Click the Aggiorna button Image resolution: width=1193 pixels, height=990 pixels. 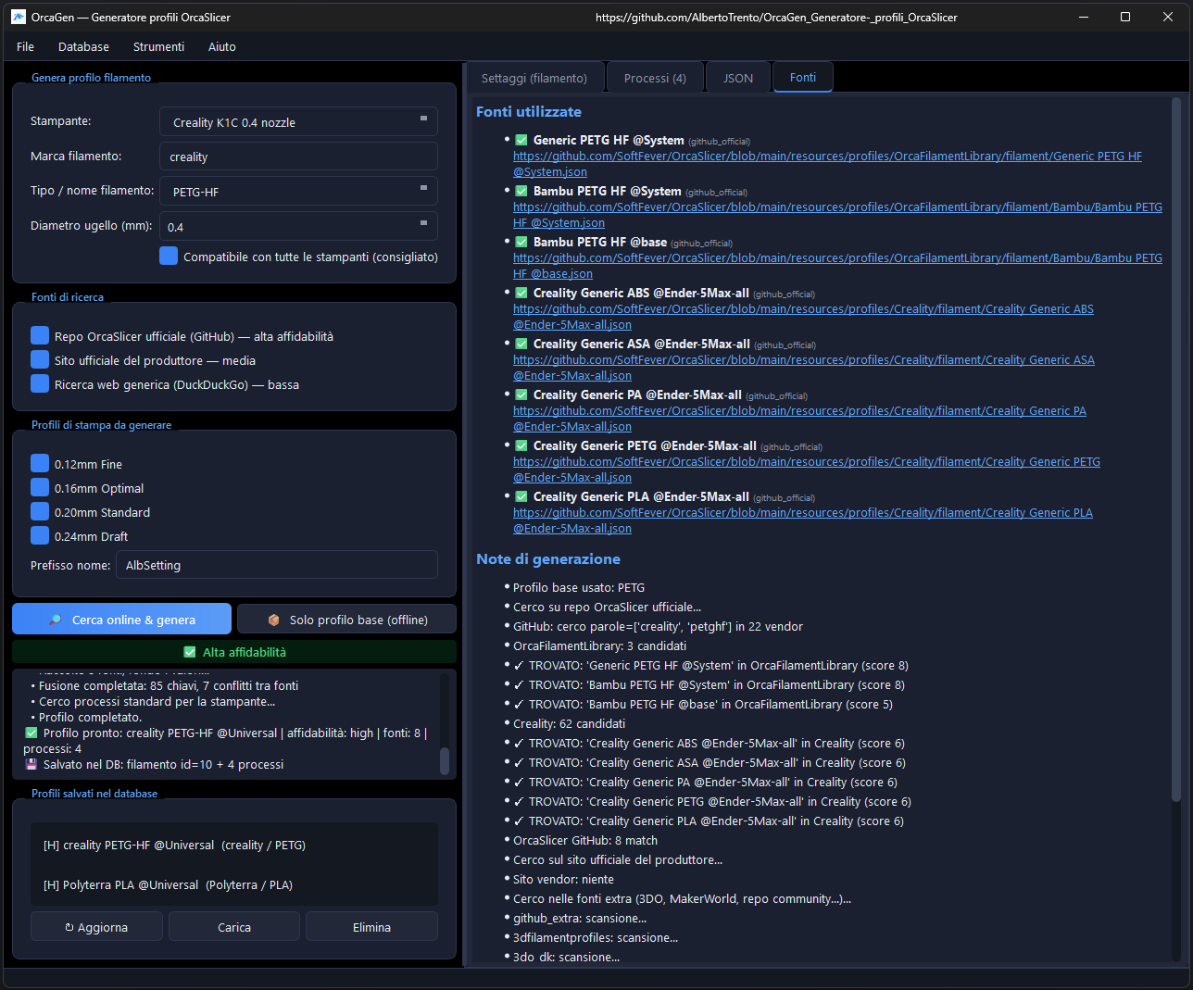coord(96,926)
